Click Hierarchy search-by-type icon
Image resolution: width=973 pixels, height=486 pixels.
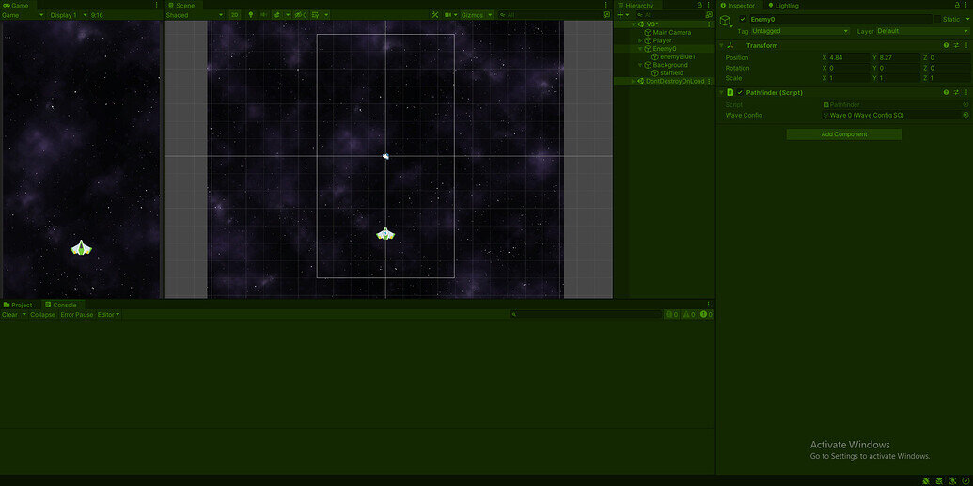coord(709,15)
